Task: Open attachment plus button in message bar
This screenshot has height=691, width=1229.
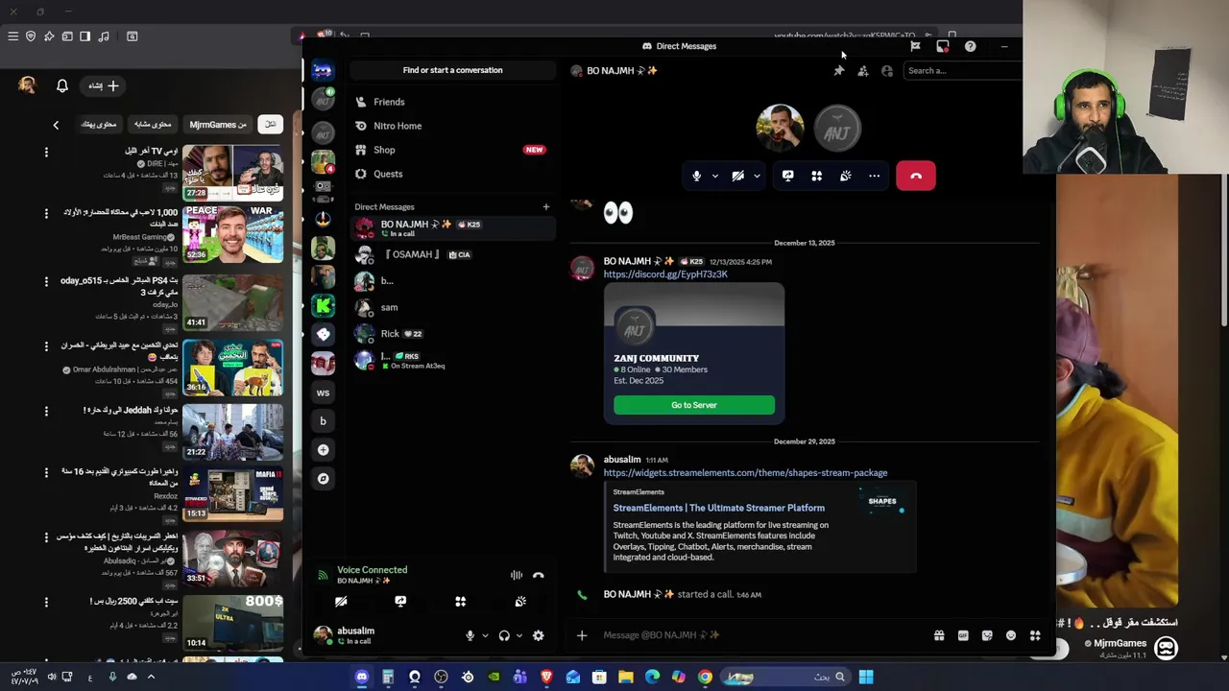Action: [x=582, y=635]
